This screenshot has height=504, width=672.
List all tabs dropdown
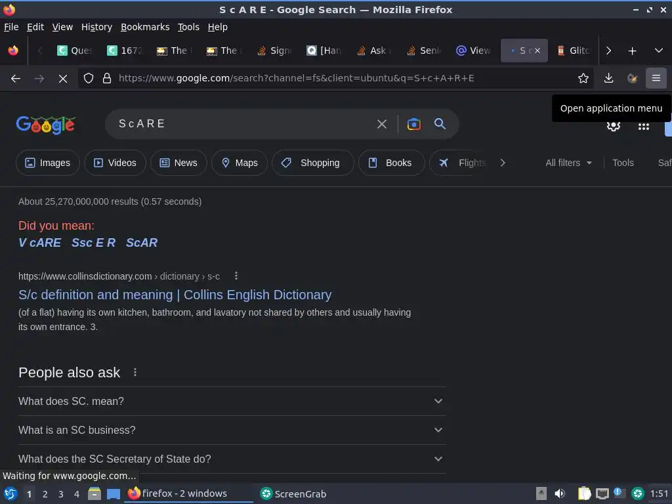click(x=659, y=51)
